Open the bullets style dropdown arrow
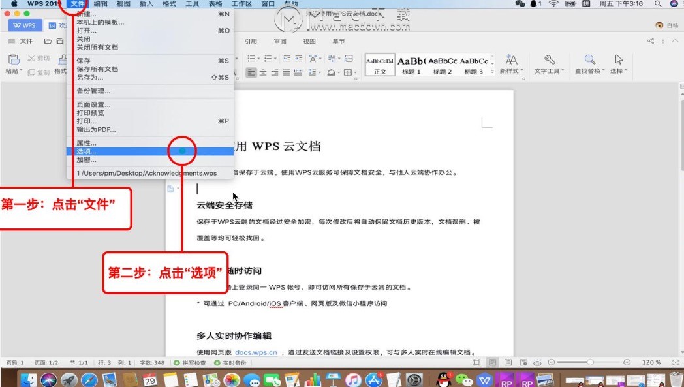The image size is (684, 387). click(x=258, y=59)
